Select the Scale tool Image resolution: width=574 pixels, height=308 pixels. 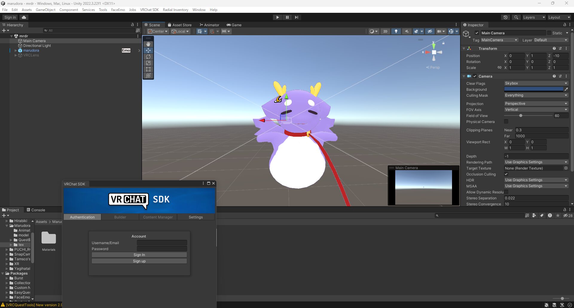pyautogui.click(x=148, y=63)
